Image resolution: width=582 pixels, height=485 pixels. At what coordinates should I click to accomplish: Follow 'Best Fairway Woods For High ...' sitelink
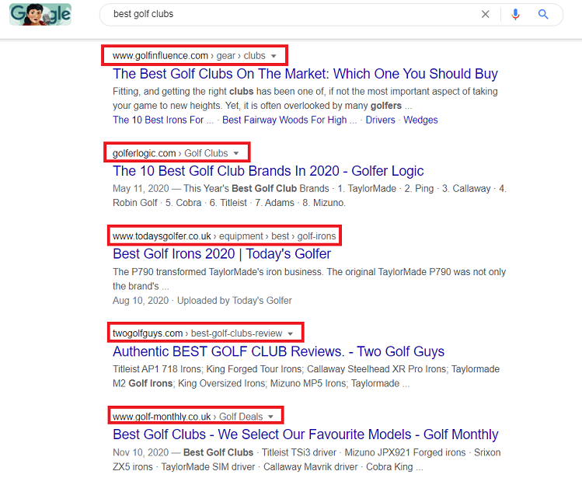pos(289,120)
